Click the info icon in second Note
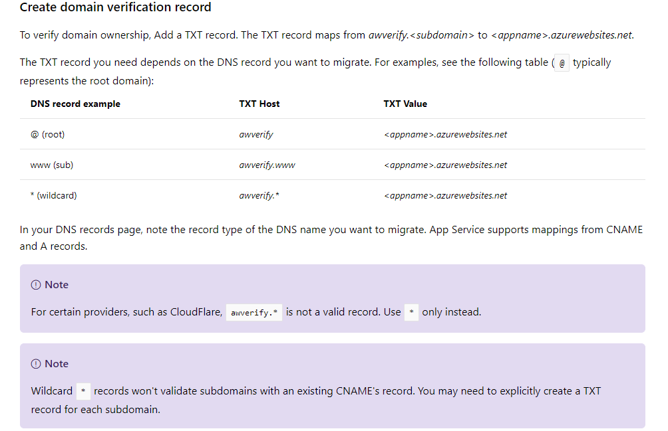The height and width of the screenshot is (431, 668). pyautogui.click(x=36, y=364)
